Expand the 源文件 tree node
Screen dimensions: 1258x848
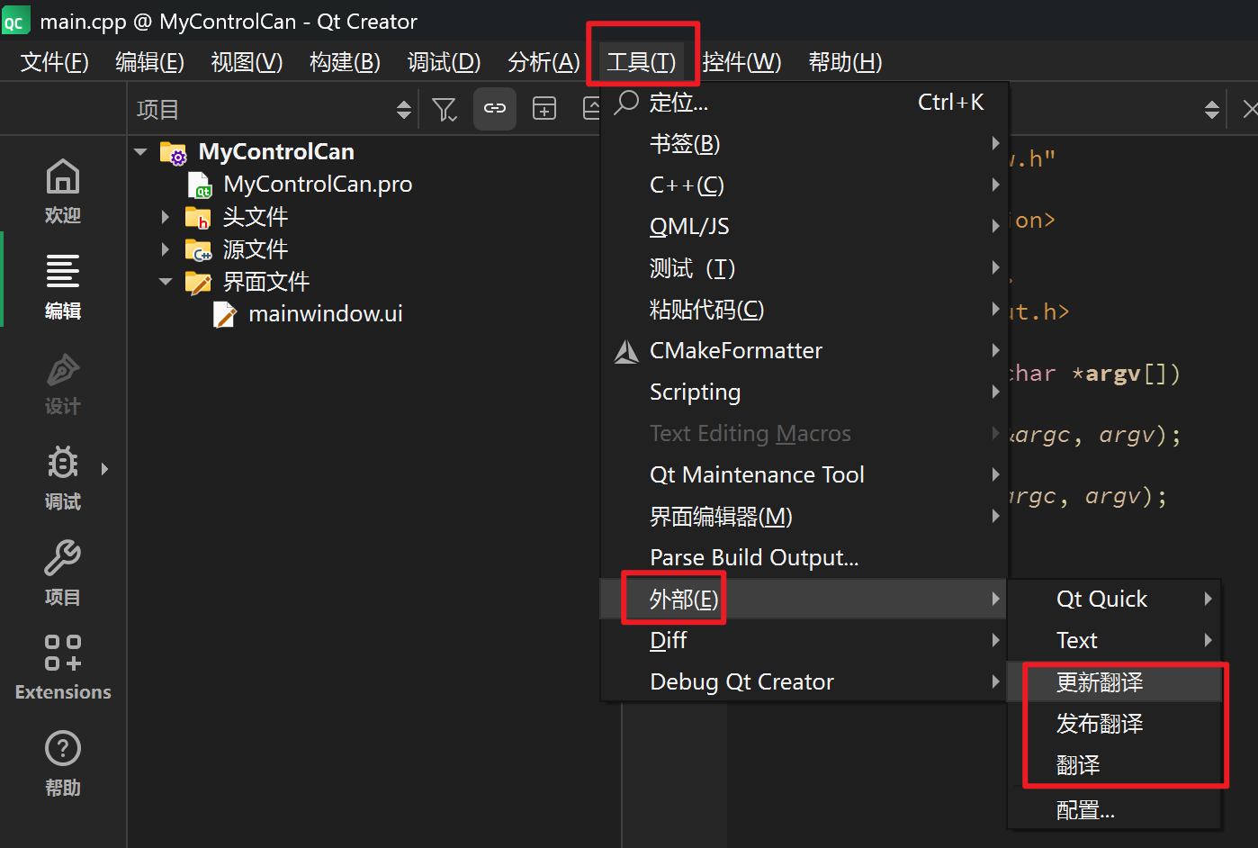[x=165, y=249]
